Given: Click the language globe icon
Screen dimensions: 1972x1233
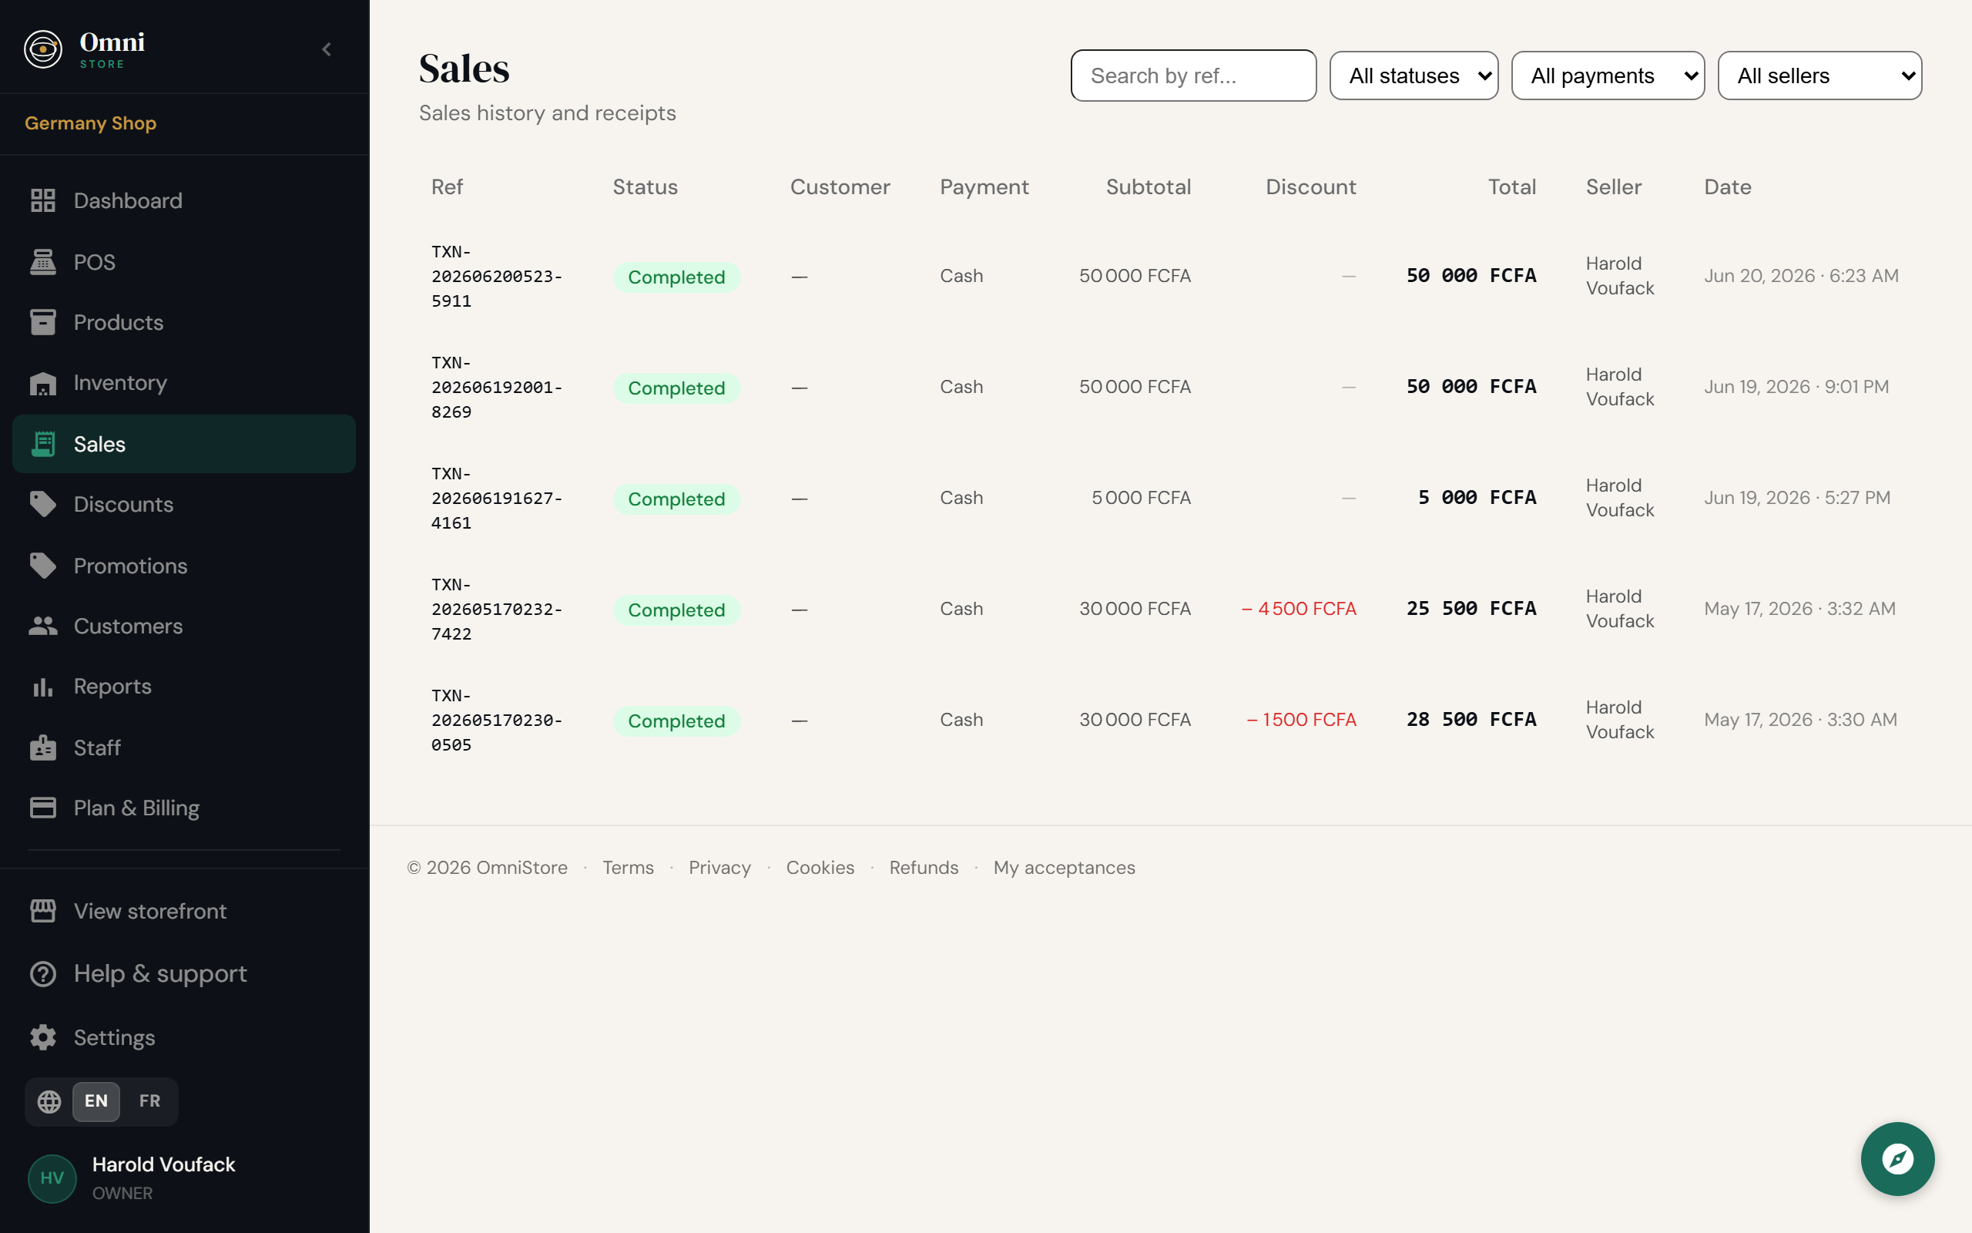Looking at the screenshot, I should point(50,1102).
